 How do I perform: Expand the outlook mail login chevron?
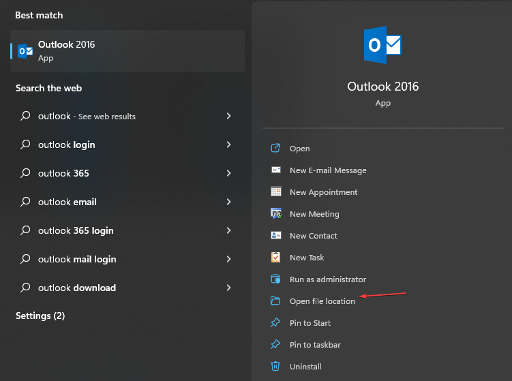click(x=228, y=259)
